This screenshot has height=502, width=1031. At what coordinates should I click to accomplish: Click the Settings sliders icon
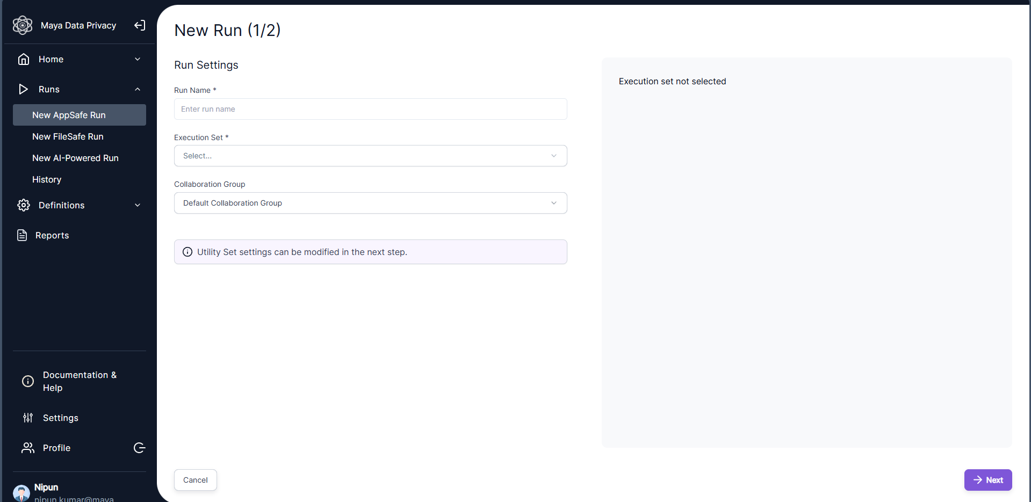point(27,418)
